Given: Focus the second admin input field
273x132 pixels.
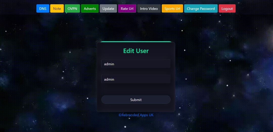Looking at the screenshot, I should pyautogui.click(x=136, y=79).
